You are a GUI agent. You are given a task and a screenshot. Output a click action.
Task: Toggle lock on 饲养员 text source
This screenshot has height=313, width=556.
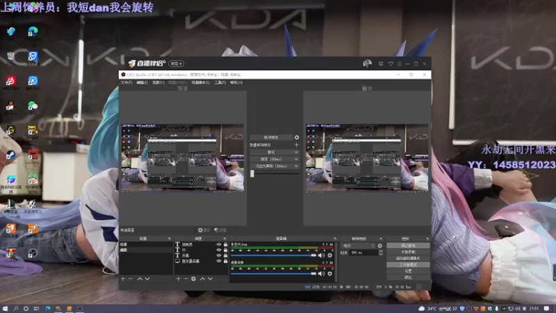(x=225, y=245)
